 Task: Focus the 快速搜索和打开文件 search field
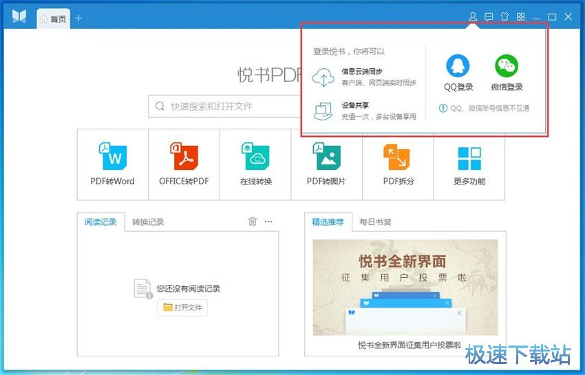pyautogui.click(x=224, y=107)
